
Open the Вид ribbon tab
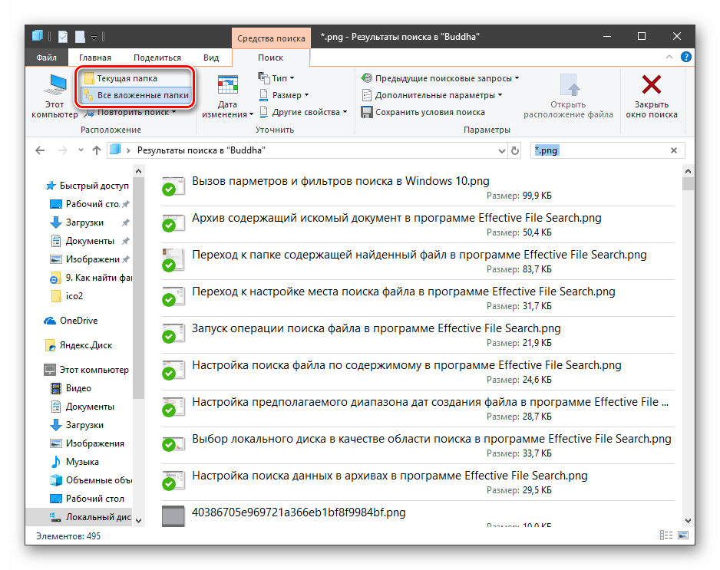[x=211, y=58]
